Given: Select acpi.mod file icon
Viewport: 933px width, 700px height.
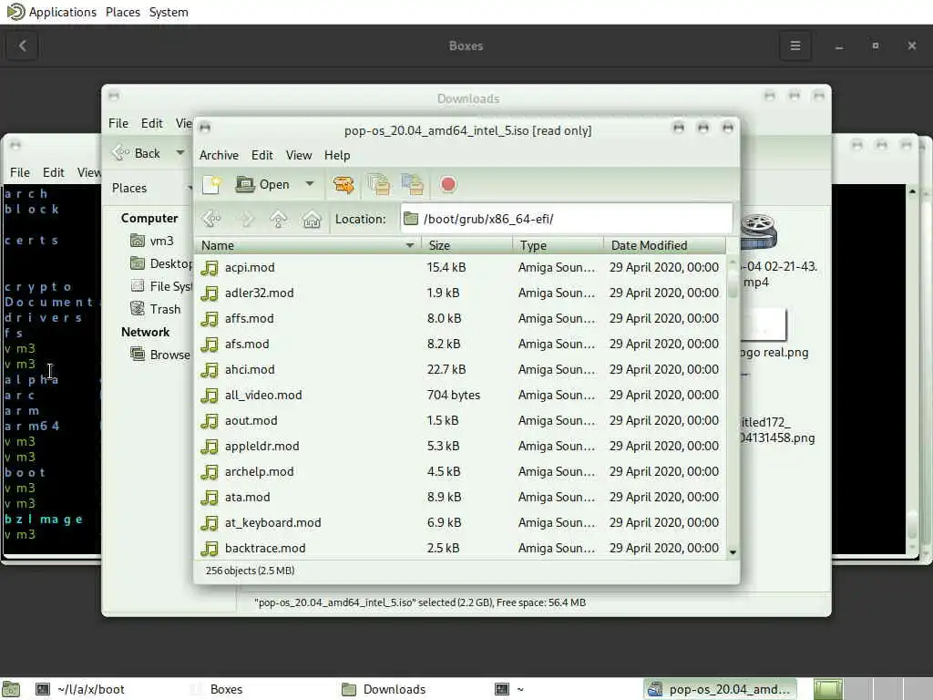Looking at the screenshot, I should point(210,268).
